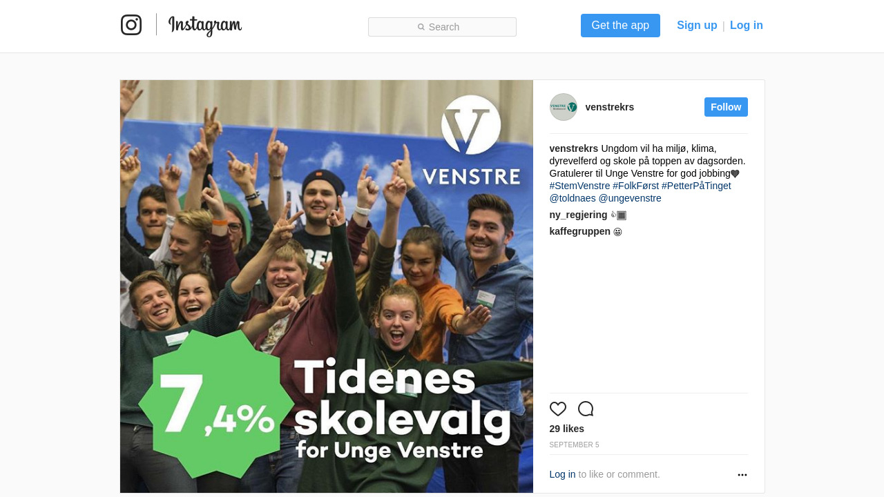Screen dimensions: 884x497
Task: Open the Sign up link
Action: 697,26
